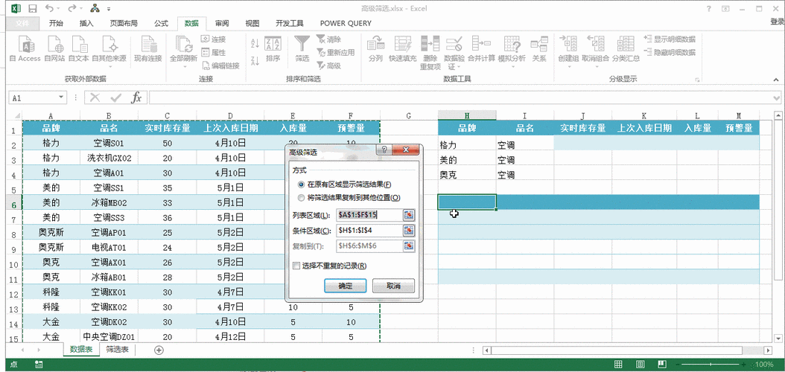Switch to the Insert (插入) ribbon tab

(86, 23)
